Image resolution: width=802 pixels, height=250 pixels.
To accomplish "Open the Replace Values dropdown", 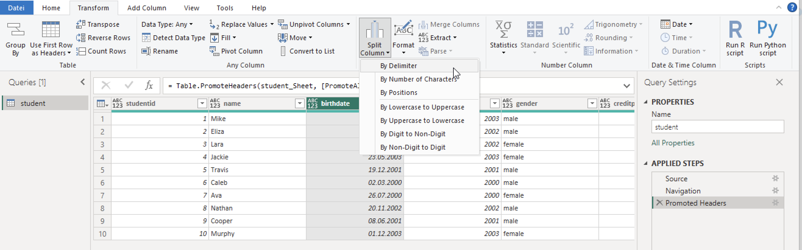I will tap(242, 24).
